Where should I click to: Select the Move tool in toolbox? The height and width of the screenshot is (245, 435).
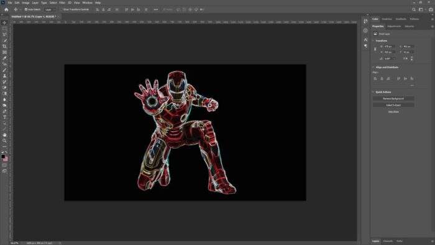point(4,23)
